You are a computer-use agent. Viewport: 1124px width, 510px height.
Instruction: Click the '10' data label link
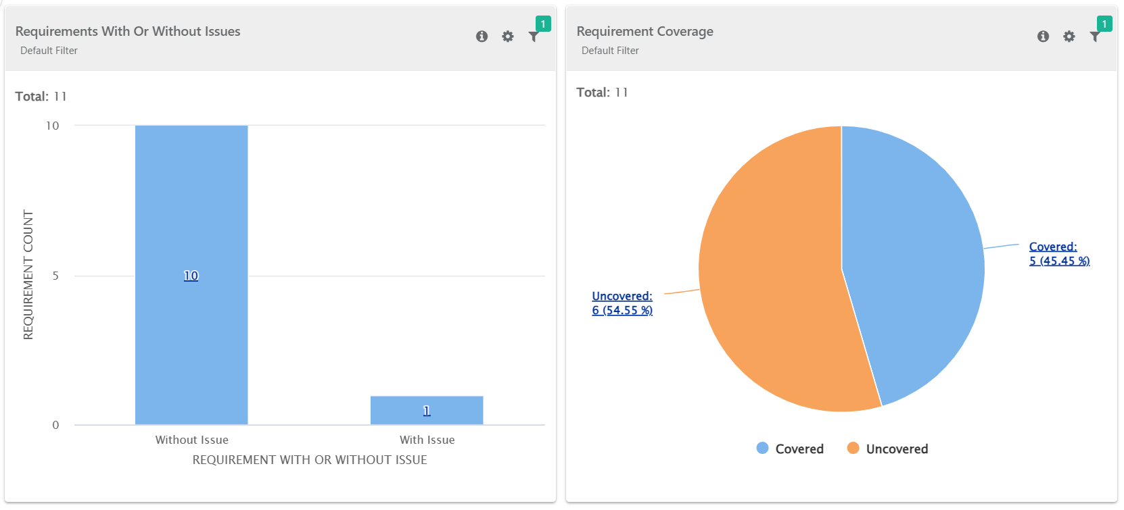(191, 276)
